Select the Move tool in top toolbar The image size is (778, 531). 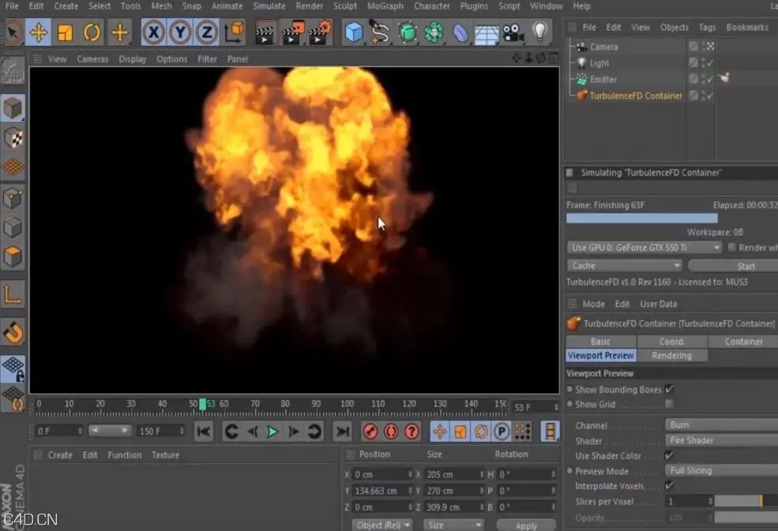pos(39,32)
